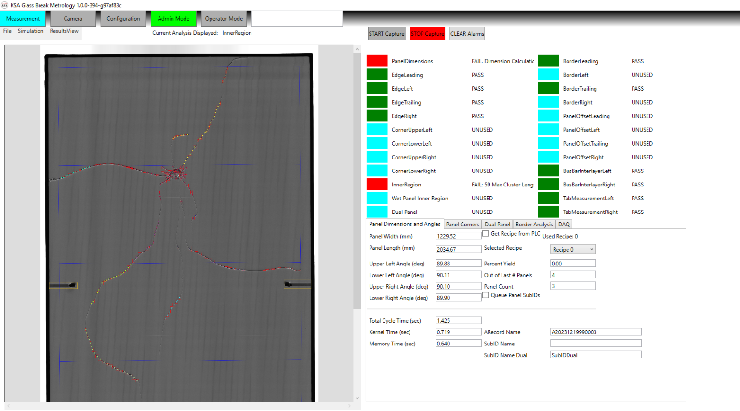Open the Selected Recipe dropdown

[x=573, y=249]
